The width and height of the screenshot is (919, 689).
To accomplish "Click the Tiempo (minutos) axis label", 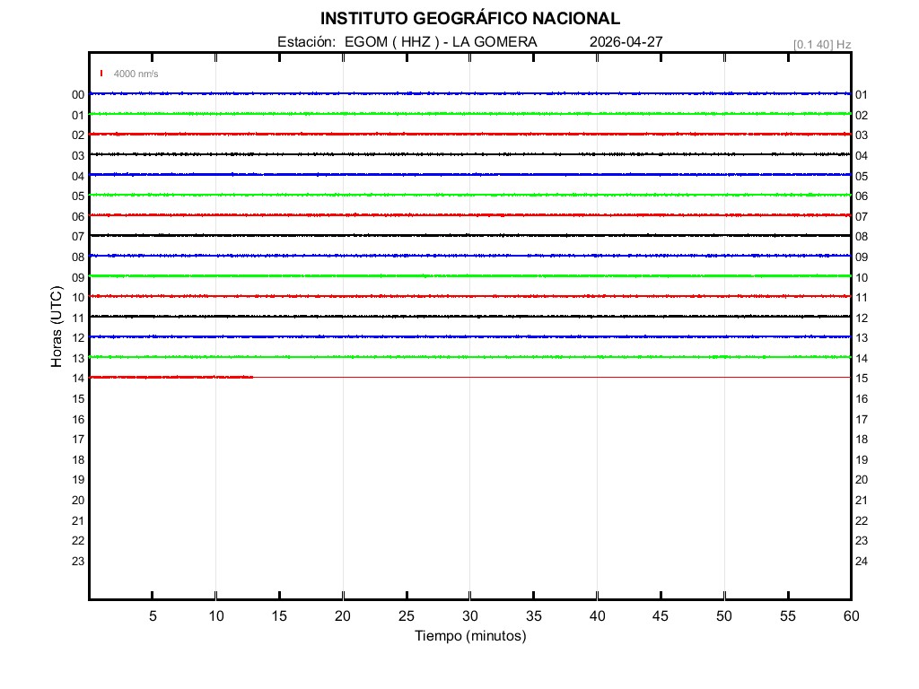I will (x=469, y=636).
